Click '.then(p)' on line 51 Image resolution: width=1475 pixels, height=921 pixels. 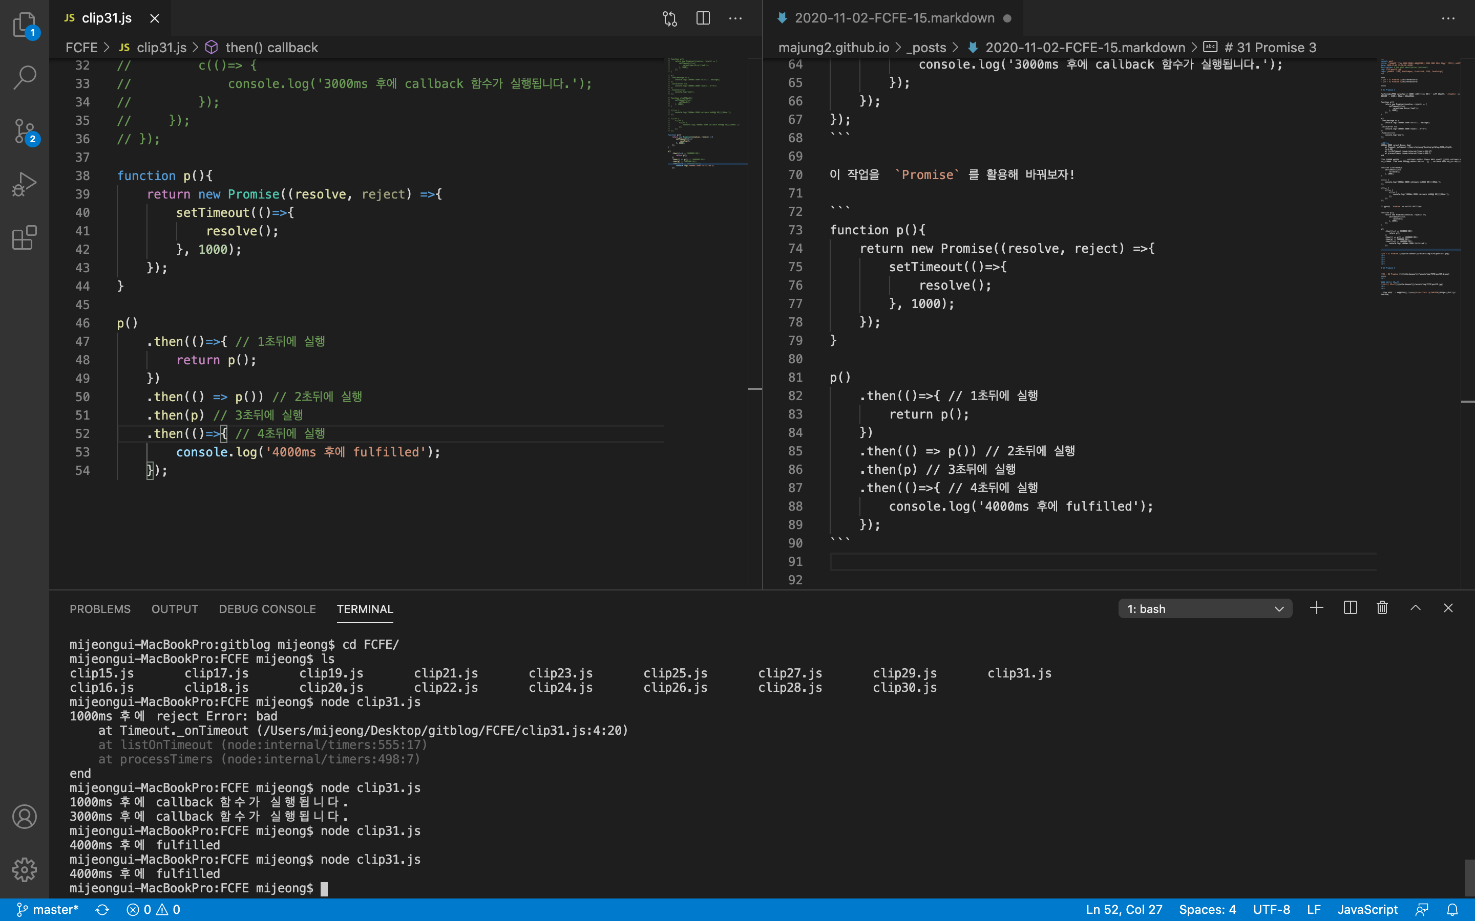point(176,415)
